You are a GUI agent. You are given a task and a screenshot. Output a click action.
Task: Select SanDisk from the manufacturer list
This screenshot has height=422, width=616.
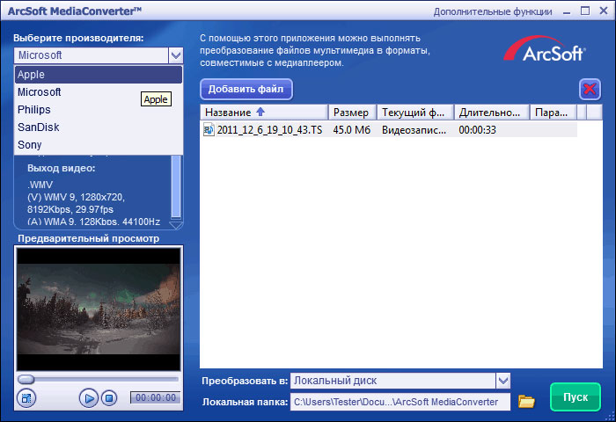click(x=38, y=127)
